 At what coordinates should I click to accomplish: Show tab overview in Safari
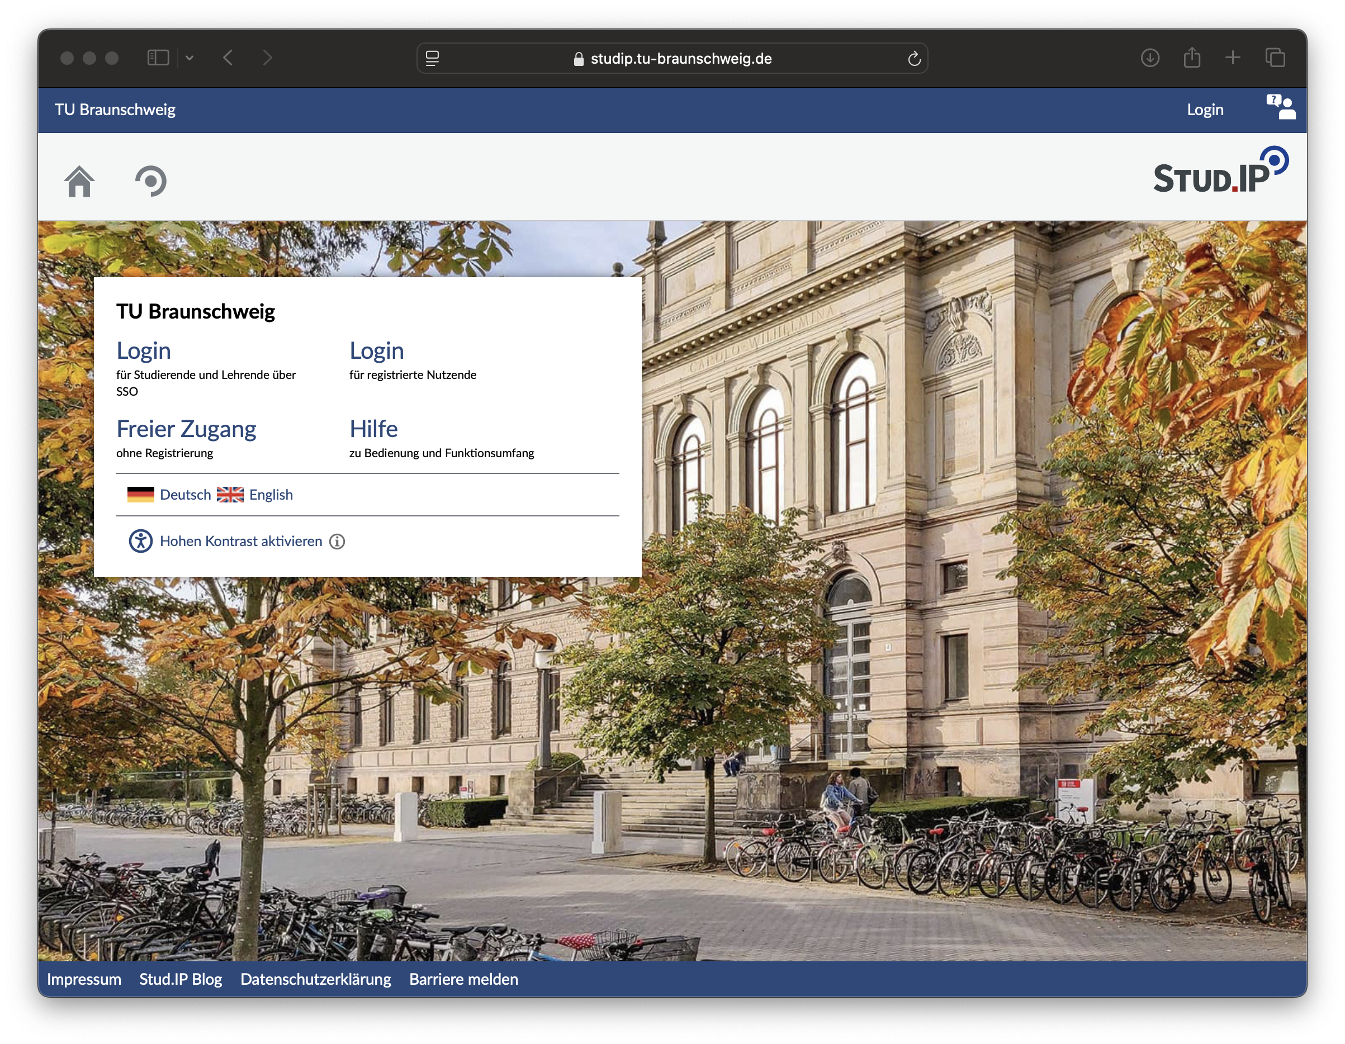coord(1275,58)
